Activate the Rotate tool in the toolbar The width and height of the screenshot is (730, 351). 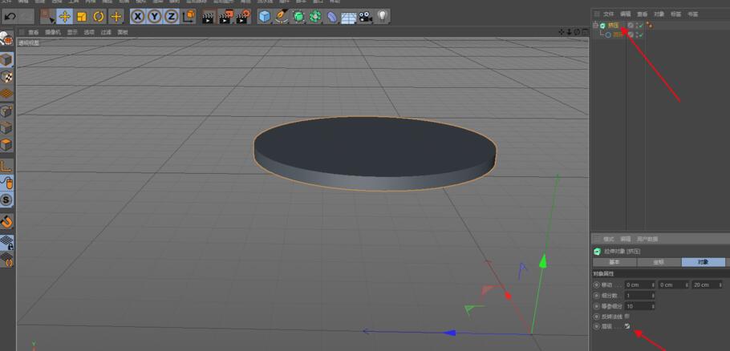click(x=99, y=16)
